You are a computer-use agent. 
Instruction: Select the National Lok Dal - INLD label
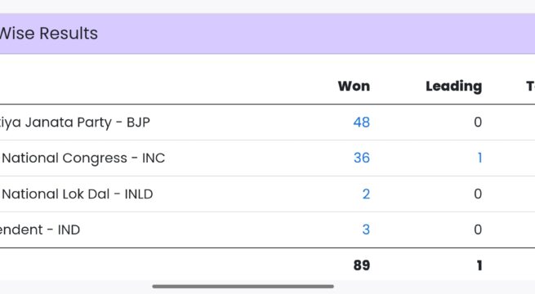click(x=77, y=194)
